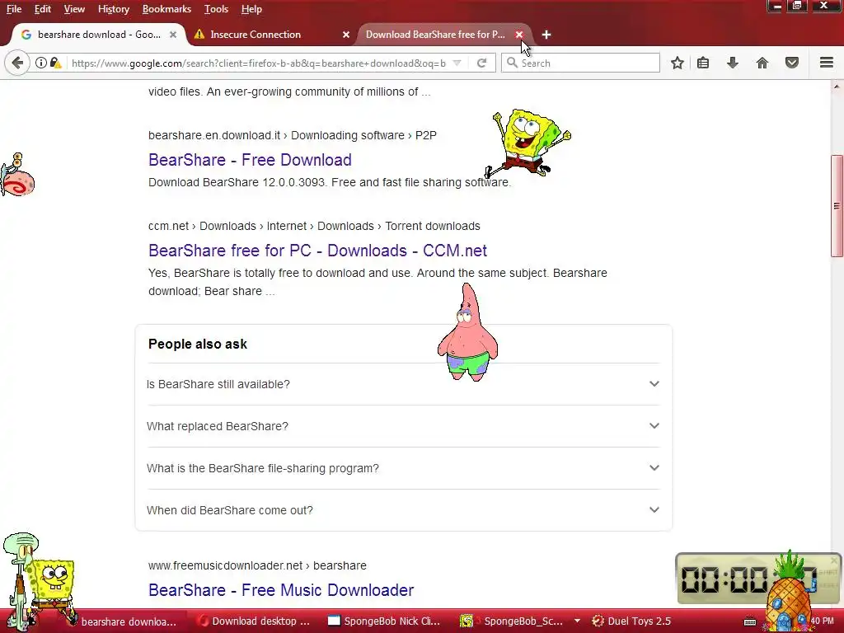
Task: Open 'BearShare free for PC - Downloads - CCM.net'
Action: [x=317, y=251]
